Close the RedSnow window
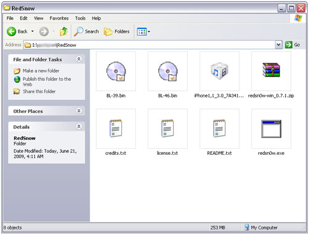Viewport: 309px width, 235px height. (301, 8)
